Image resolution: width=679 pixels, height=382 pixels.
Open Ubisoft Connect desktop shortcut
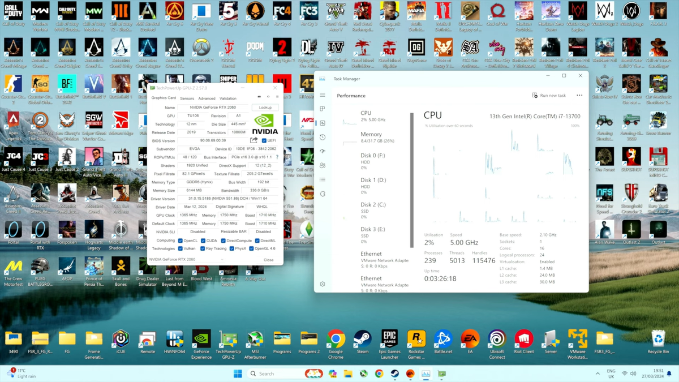coord(497,345)
